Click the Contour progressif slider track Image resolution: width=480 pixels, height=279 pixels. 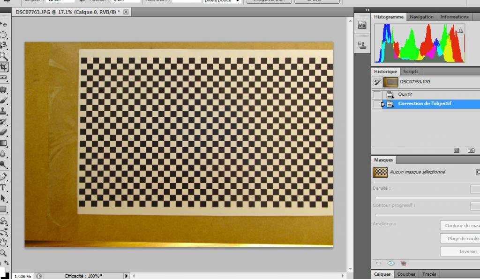click(x=427, y=215)
